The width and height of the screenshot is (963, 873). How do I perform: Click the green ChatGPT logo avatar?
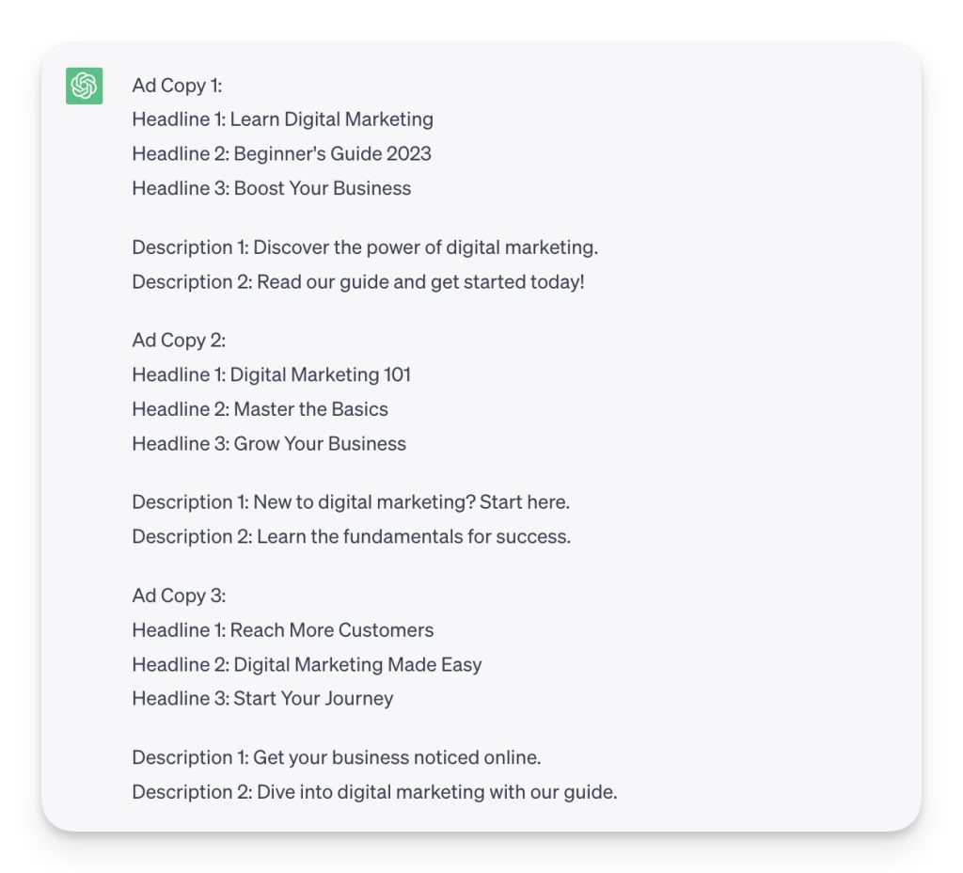84,86
